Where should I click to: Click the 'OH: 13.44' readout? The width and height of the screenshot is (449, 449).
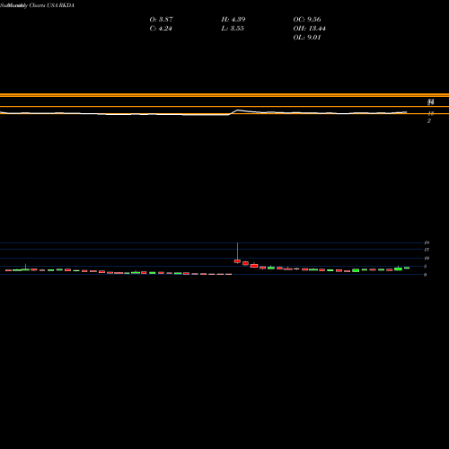[309, 29]
